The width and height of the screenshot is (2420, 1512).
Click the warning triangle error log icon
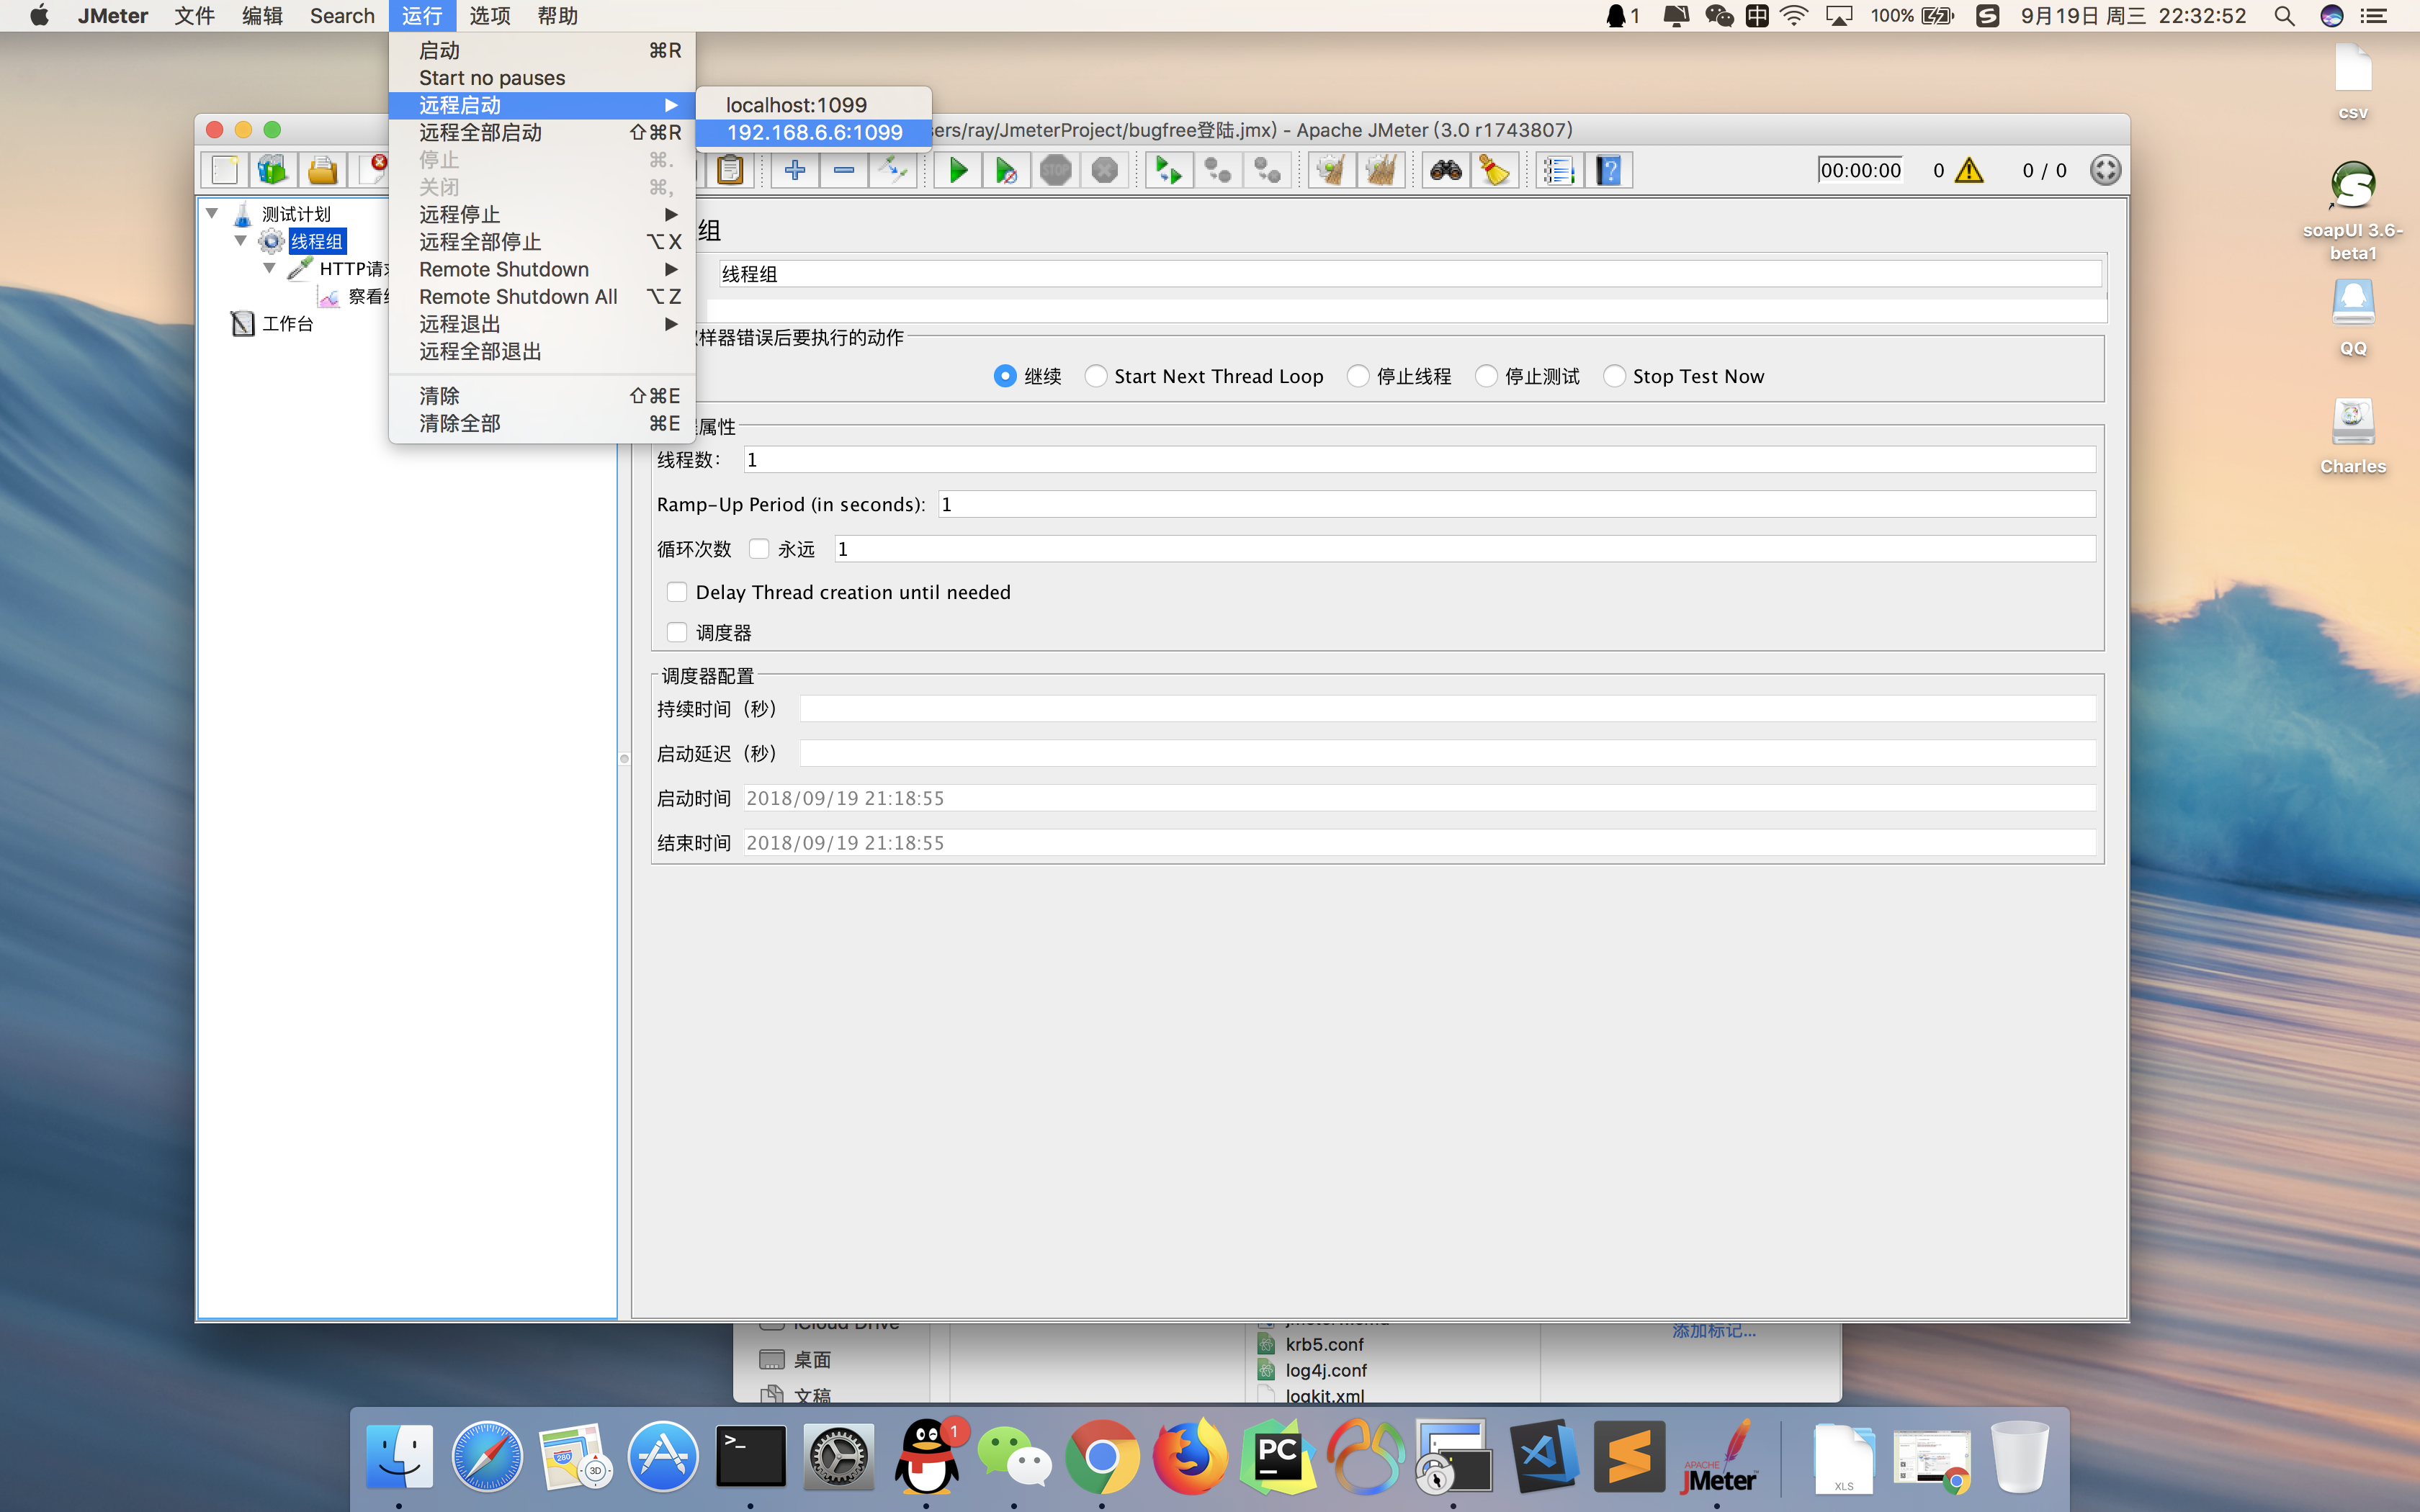tap(1969, 171)
